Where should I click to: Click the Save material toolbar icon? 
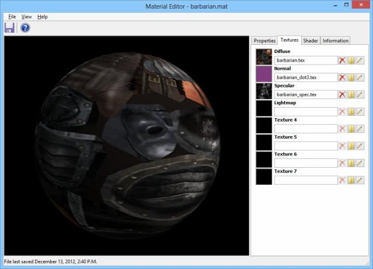(9, 28)
